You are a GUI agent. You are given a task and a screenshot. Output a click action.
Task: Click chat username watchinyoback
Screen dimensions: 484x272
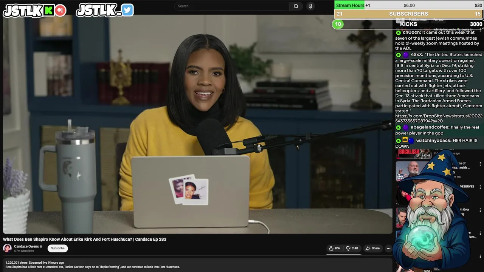pos(433,141)
